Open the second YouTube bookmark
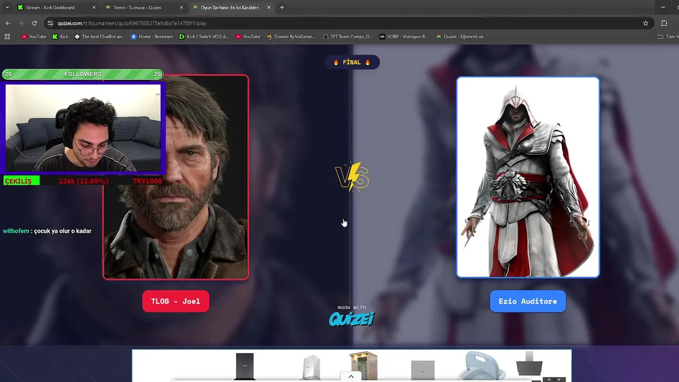Screen dimensions: 679x382 point(248,37)
